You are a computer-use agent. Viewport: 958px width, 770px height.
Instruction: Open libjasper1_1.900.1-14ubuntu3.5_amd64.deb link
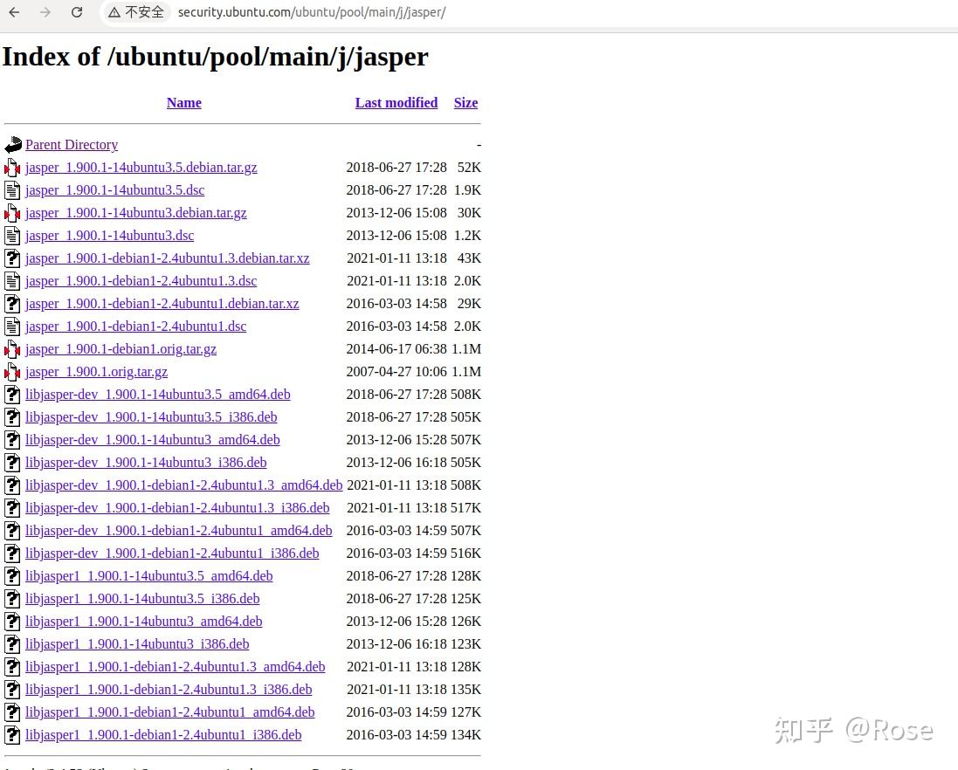click(x=148, y=575)
